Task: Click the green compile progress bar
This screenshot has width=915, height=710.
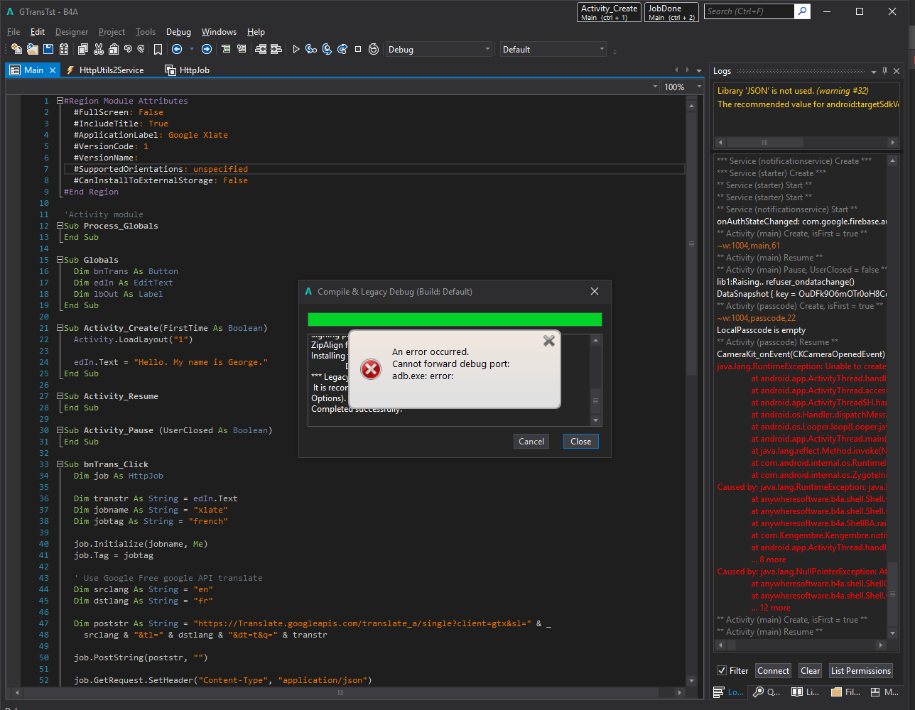Action: pyautogui.click(x=455, y=319)
